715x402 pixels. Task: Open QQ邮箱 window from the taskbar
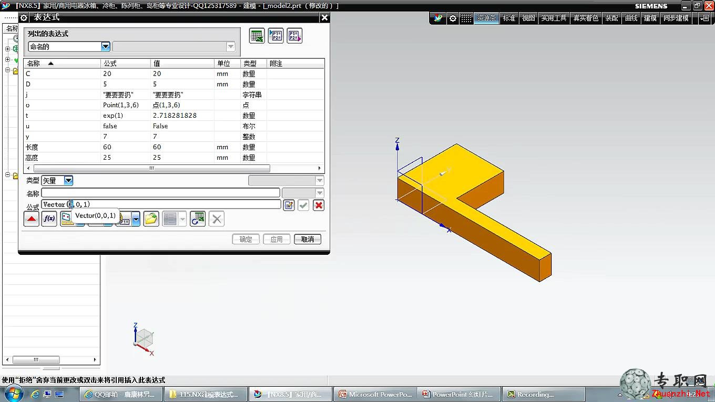coord(121,394)
